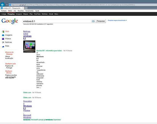The width and height of the screenshot is (157, 124).
Task: Click +Jorge in Google black bar
Action: [x=4, y=14]
